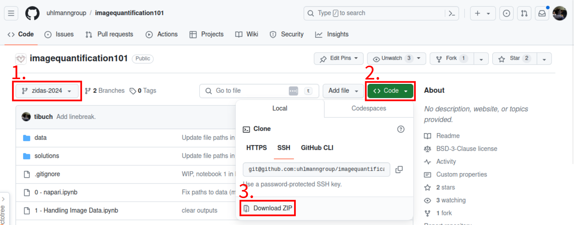This screenshot has height=225, width=574.
Task: Copy the clone URL to clipboard
Action: 399,170
